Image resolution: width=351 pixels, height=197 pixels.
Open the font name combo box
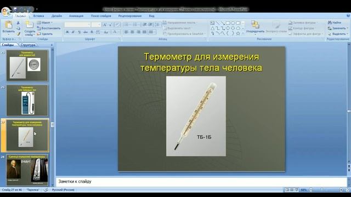pyautogui.click(x=78, y=25)
